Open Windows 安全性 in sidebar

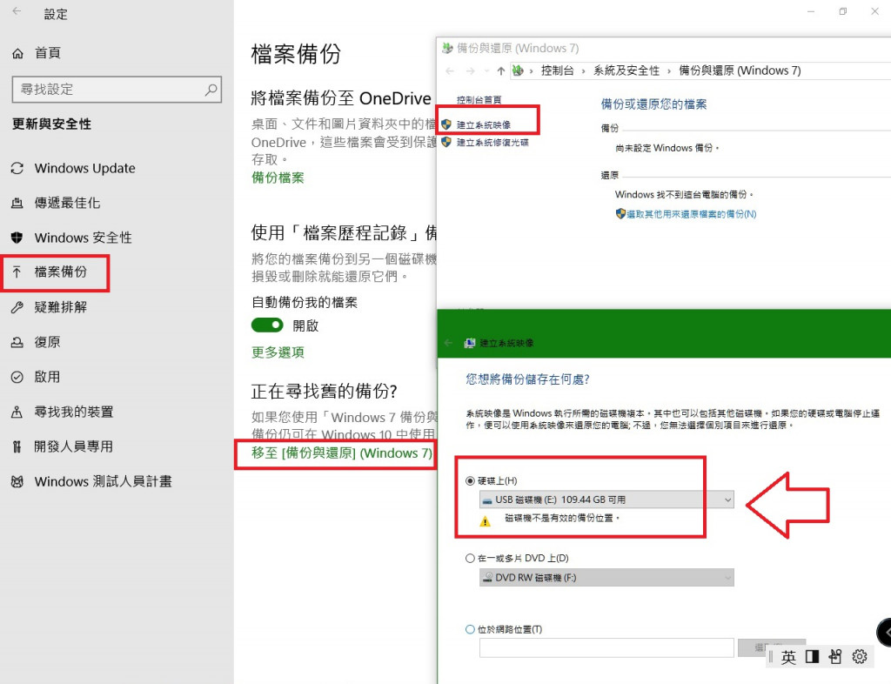(71, 238)
